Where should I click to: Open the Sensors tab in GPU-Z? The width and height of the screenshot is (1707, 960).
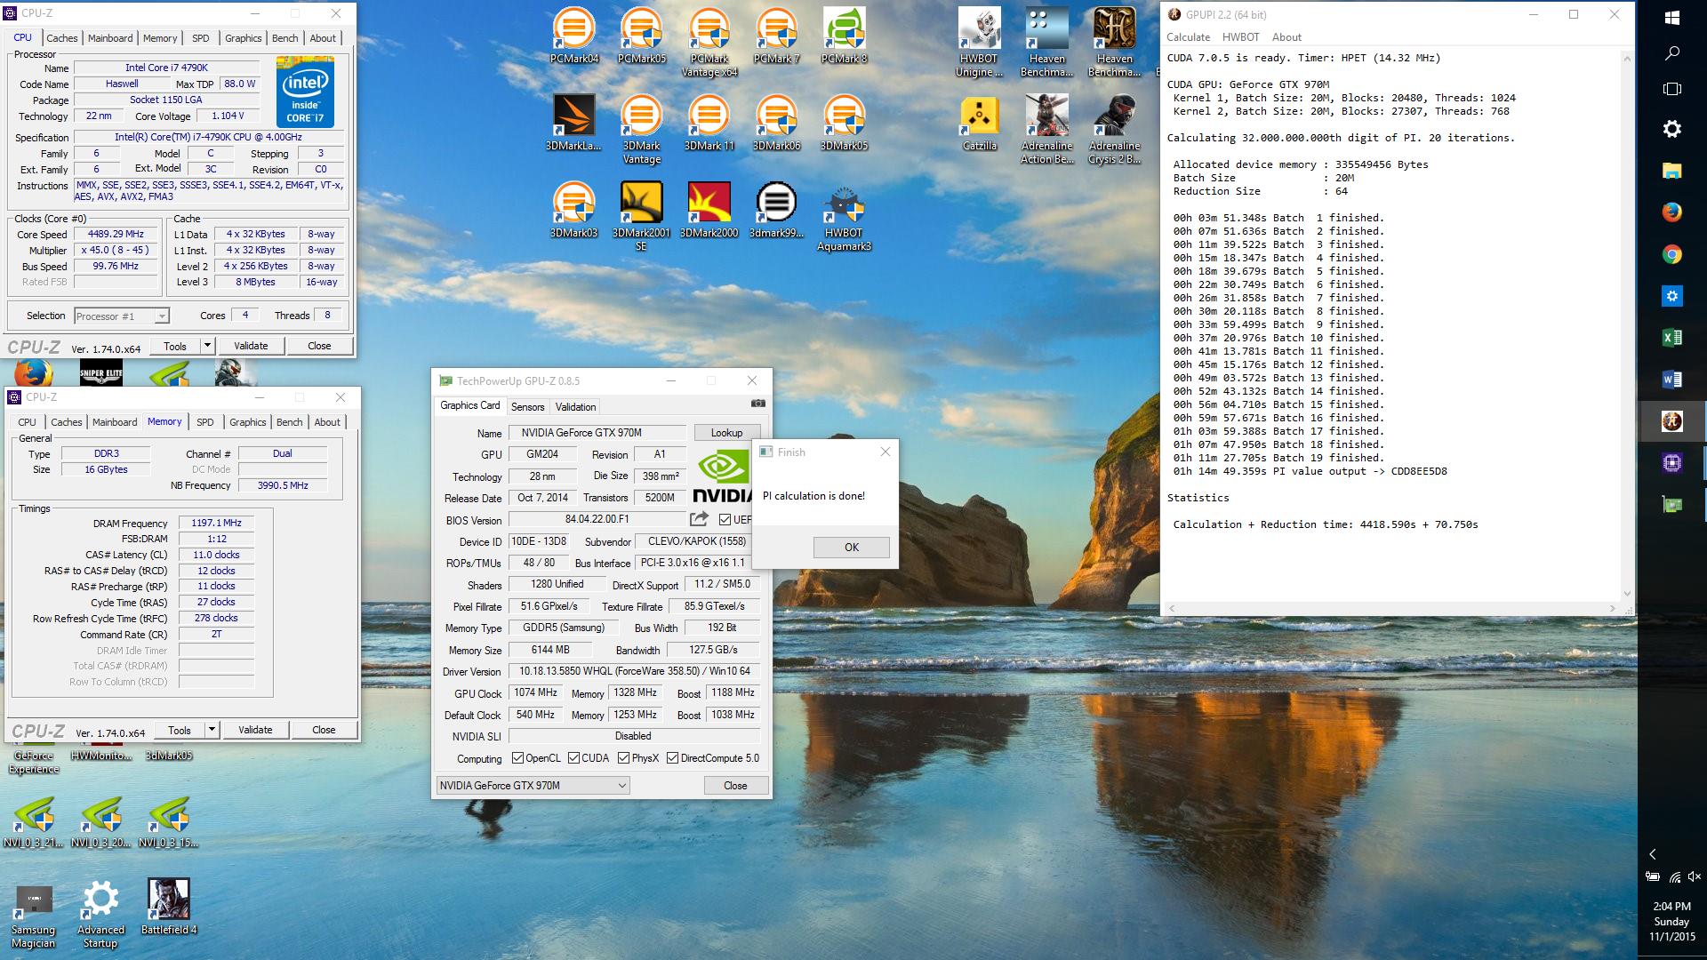(x=527, y=407)
